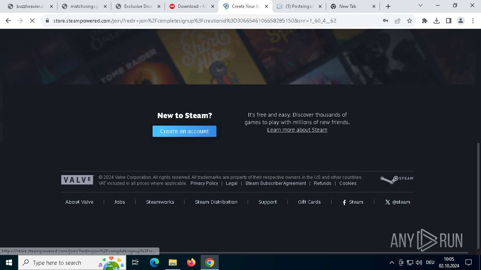Open clock and calendar flyout
This screenshot has width=481, height=270.
pyautogui.click(x=449, y=262)
